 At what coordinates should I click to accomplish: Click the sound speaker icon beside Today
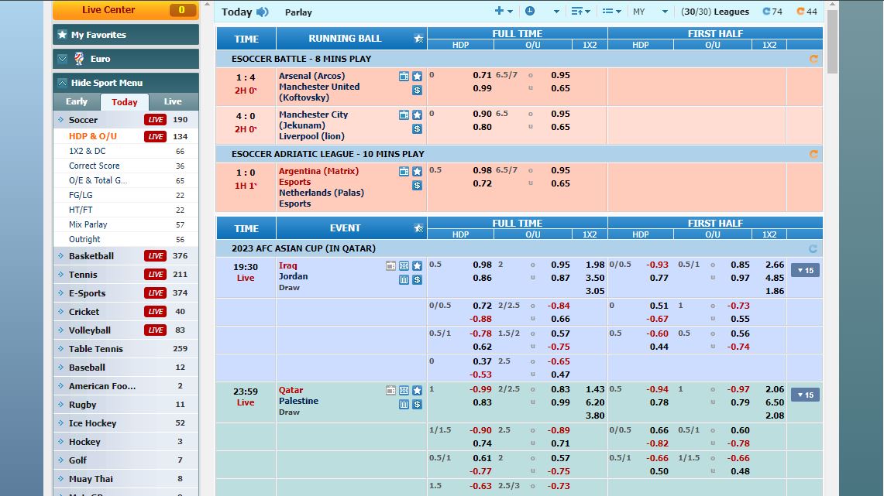263,12
